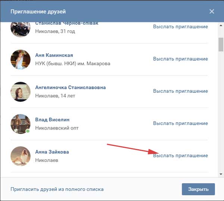
Task: Open Анна Зайкова's avatar photo
Action: pyautogui.click(x=21, y=156)
